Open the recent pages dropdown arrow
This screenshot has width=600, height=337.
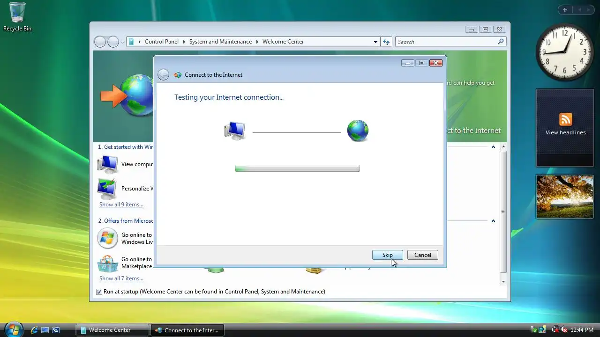click(122, 42)
